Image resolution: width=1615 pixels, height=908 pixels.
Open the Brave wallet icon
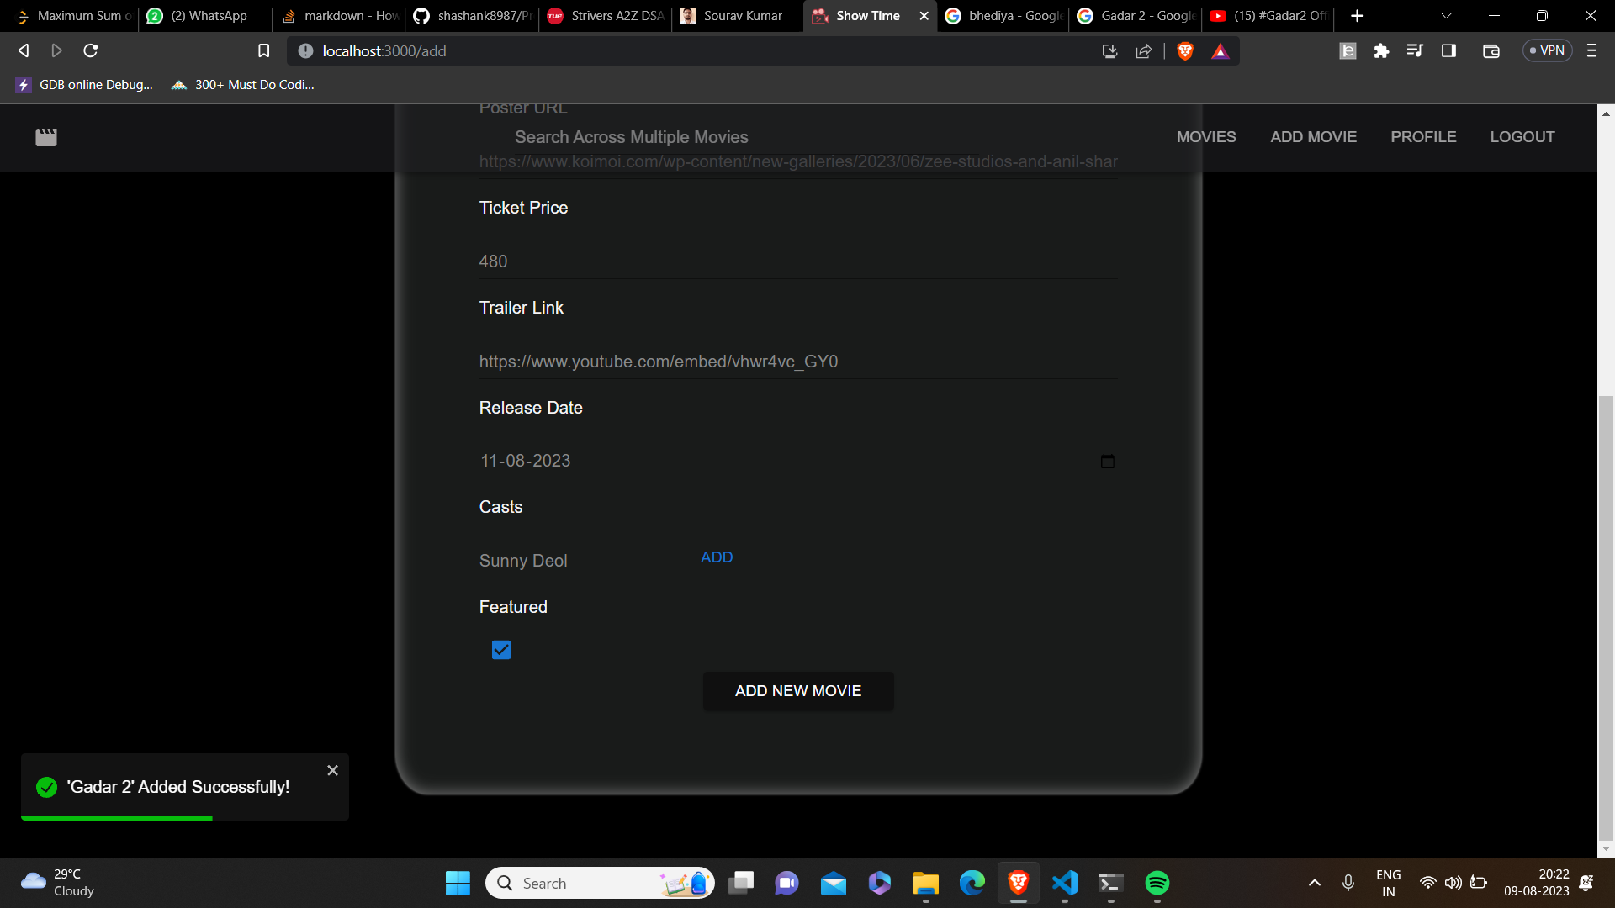click(1491, 51)
